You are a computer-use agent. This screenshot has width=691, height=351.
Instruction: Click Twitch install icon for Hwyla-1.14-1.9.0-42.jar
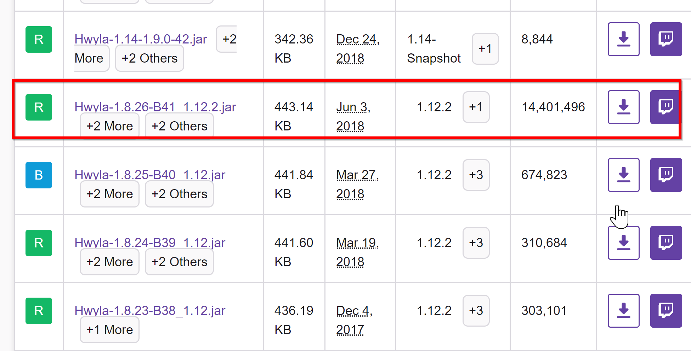click(665, 39)
